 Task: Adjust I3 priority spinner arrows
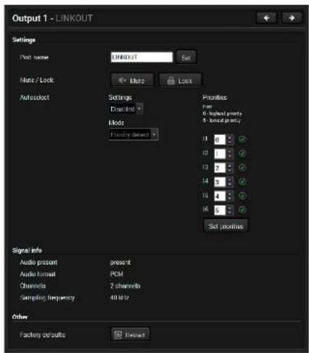(x=229, y=168)
